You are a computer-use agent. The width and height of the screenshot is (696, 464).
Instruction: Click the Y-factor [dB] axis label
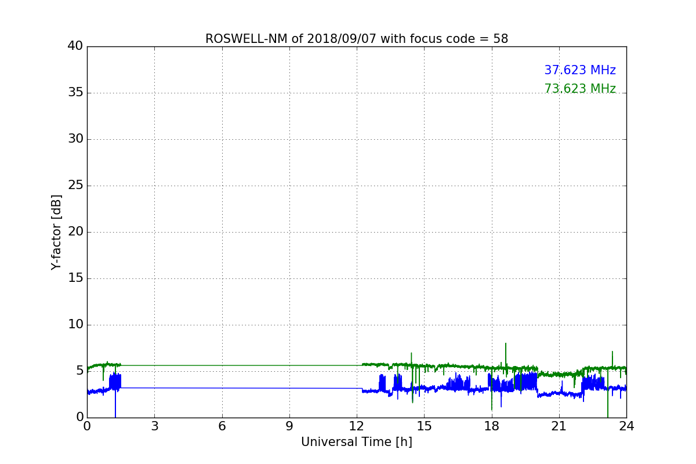56,232
